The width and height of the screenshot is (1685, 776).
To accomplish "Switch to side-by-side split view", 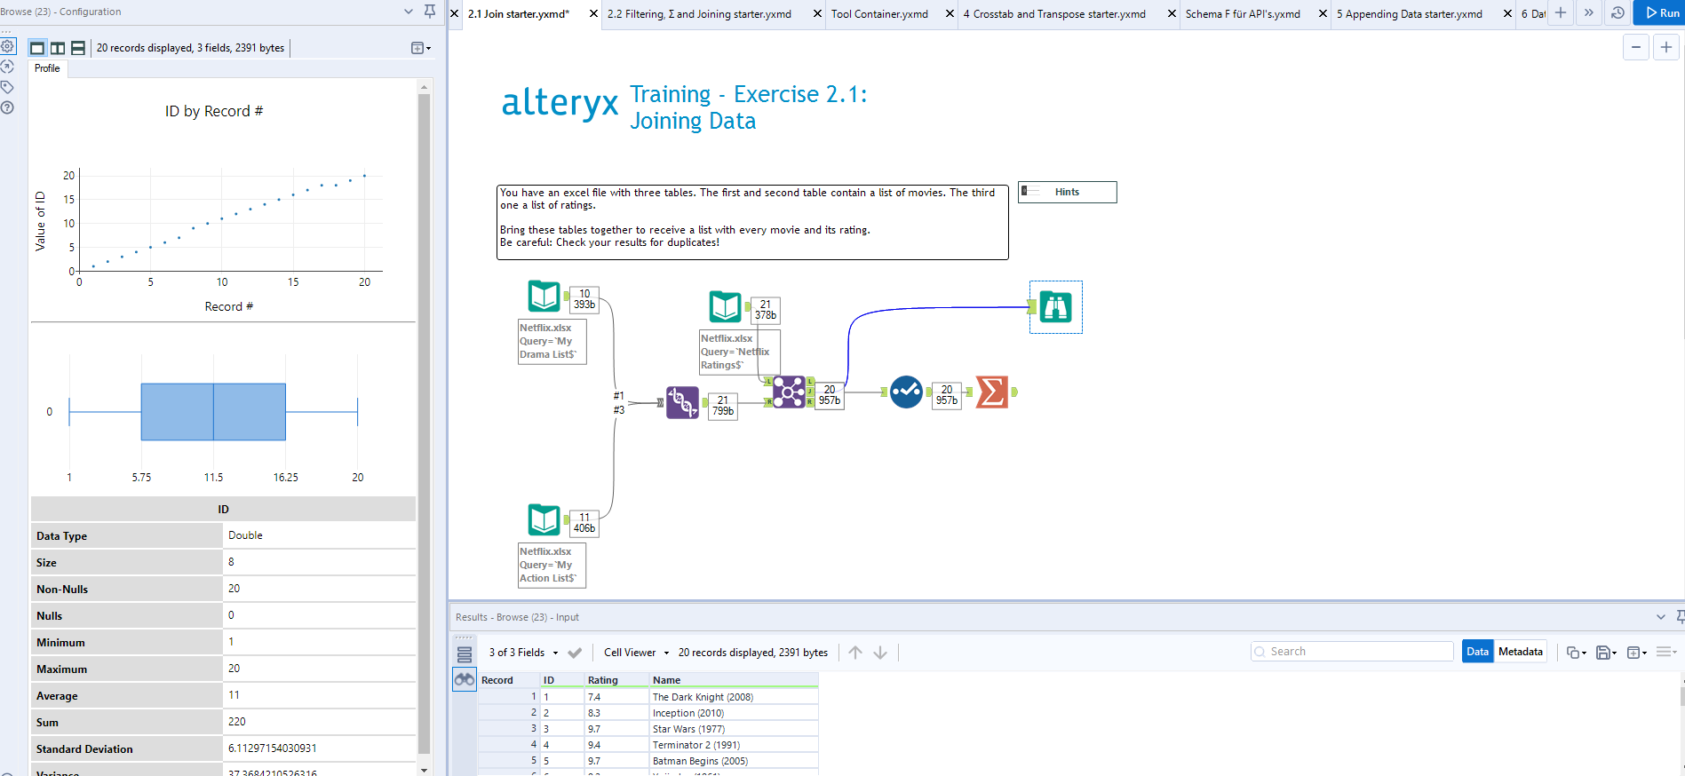I will (x=58, y=48).
